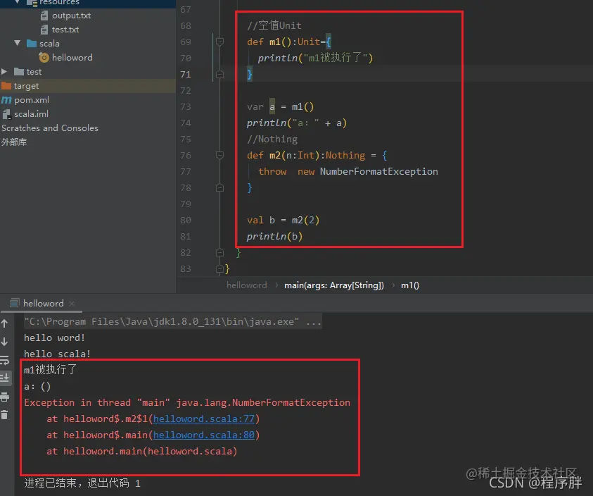This screenshot has width=593, height=496.
Task: Collapse the resources folder arrow
Action: [18, 2]
